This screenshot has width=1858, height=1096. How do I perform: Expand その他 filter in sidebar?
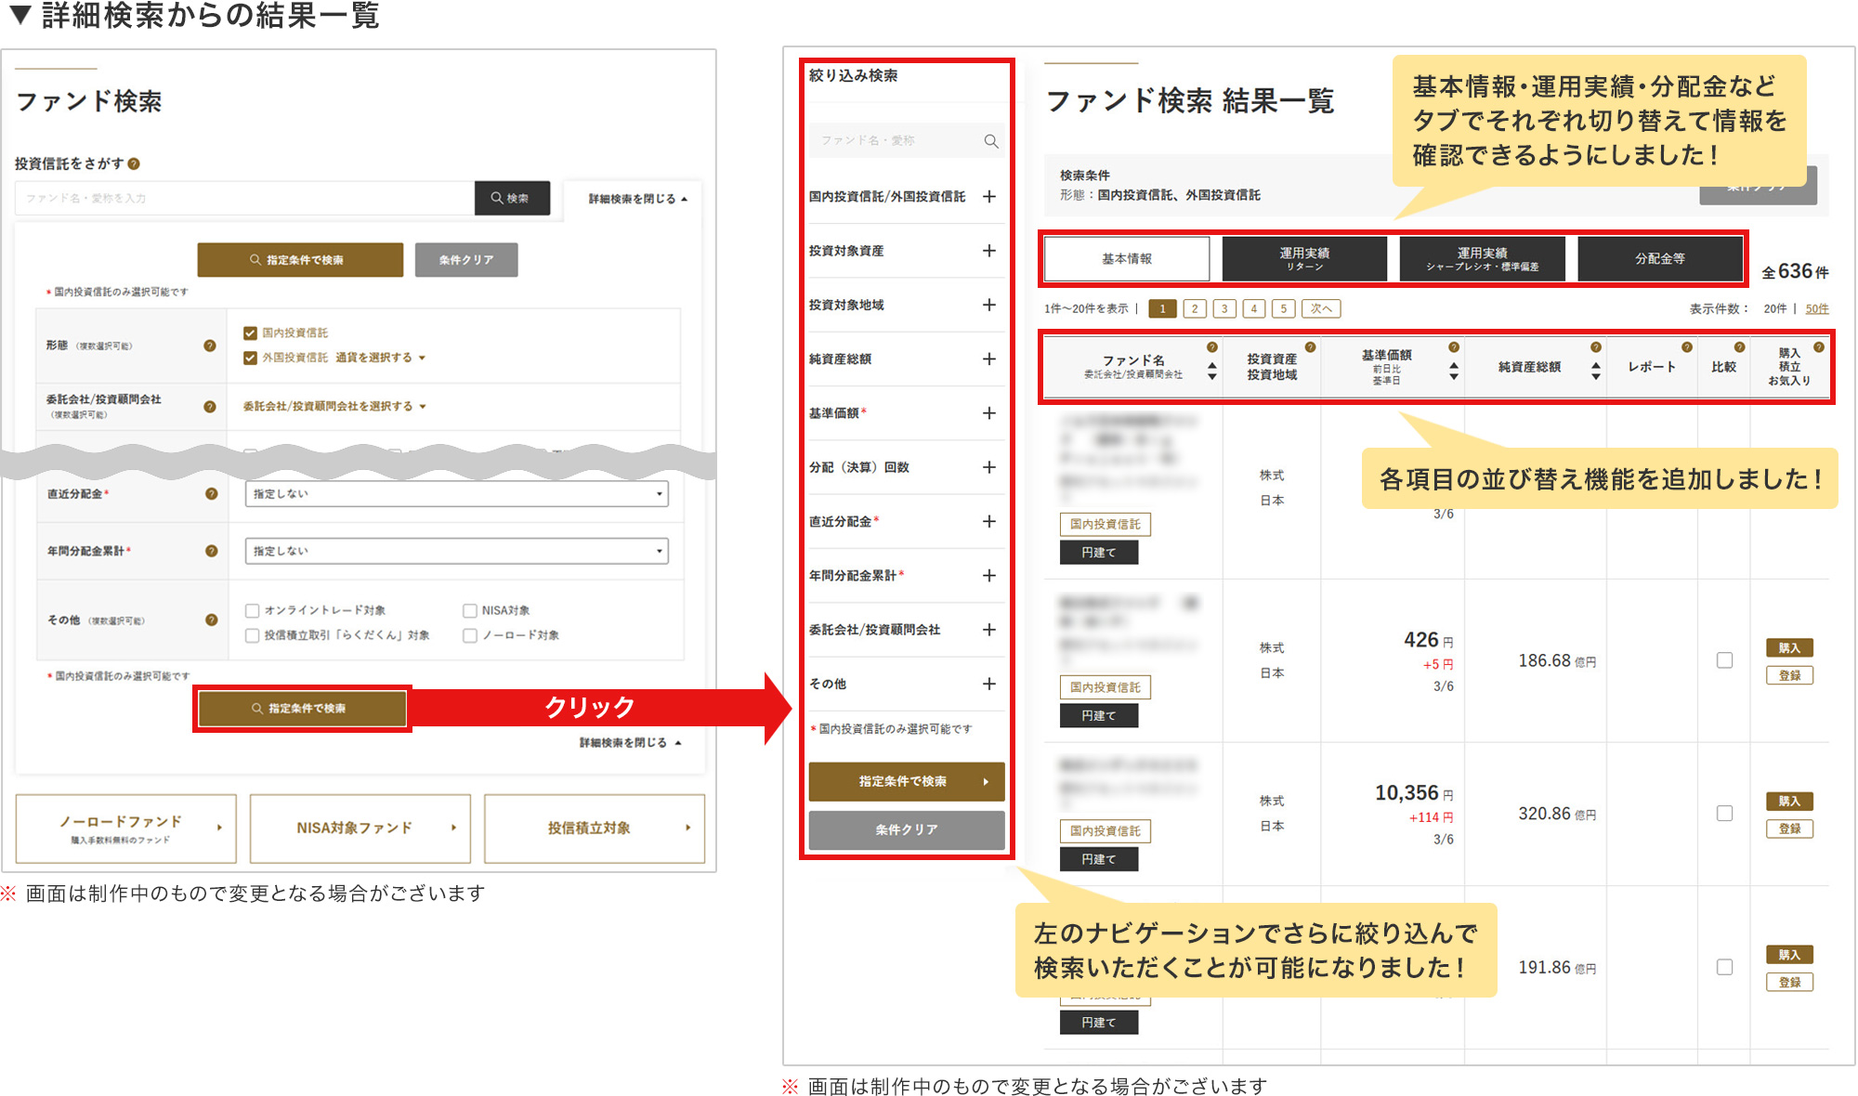click(989, 684)
